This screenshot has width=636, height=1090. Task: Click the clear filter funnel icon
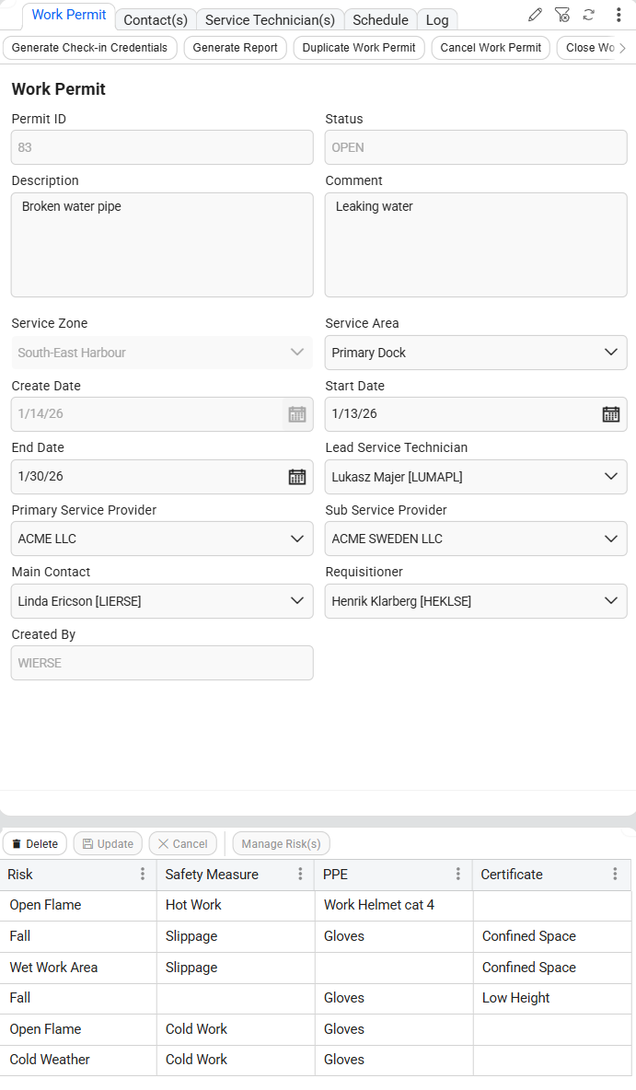pos(562,15)
